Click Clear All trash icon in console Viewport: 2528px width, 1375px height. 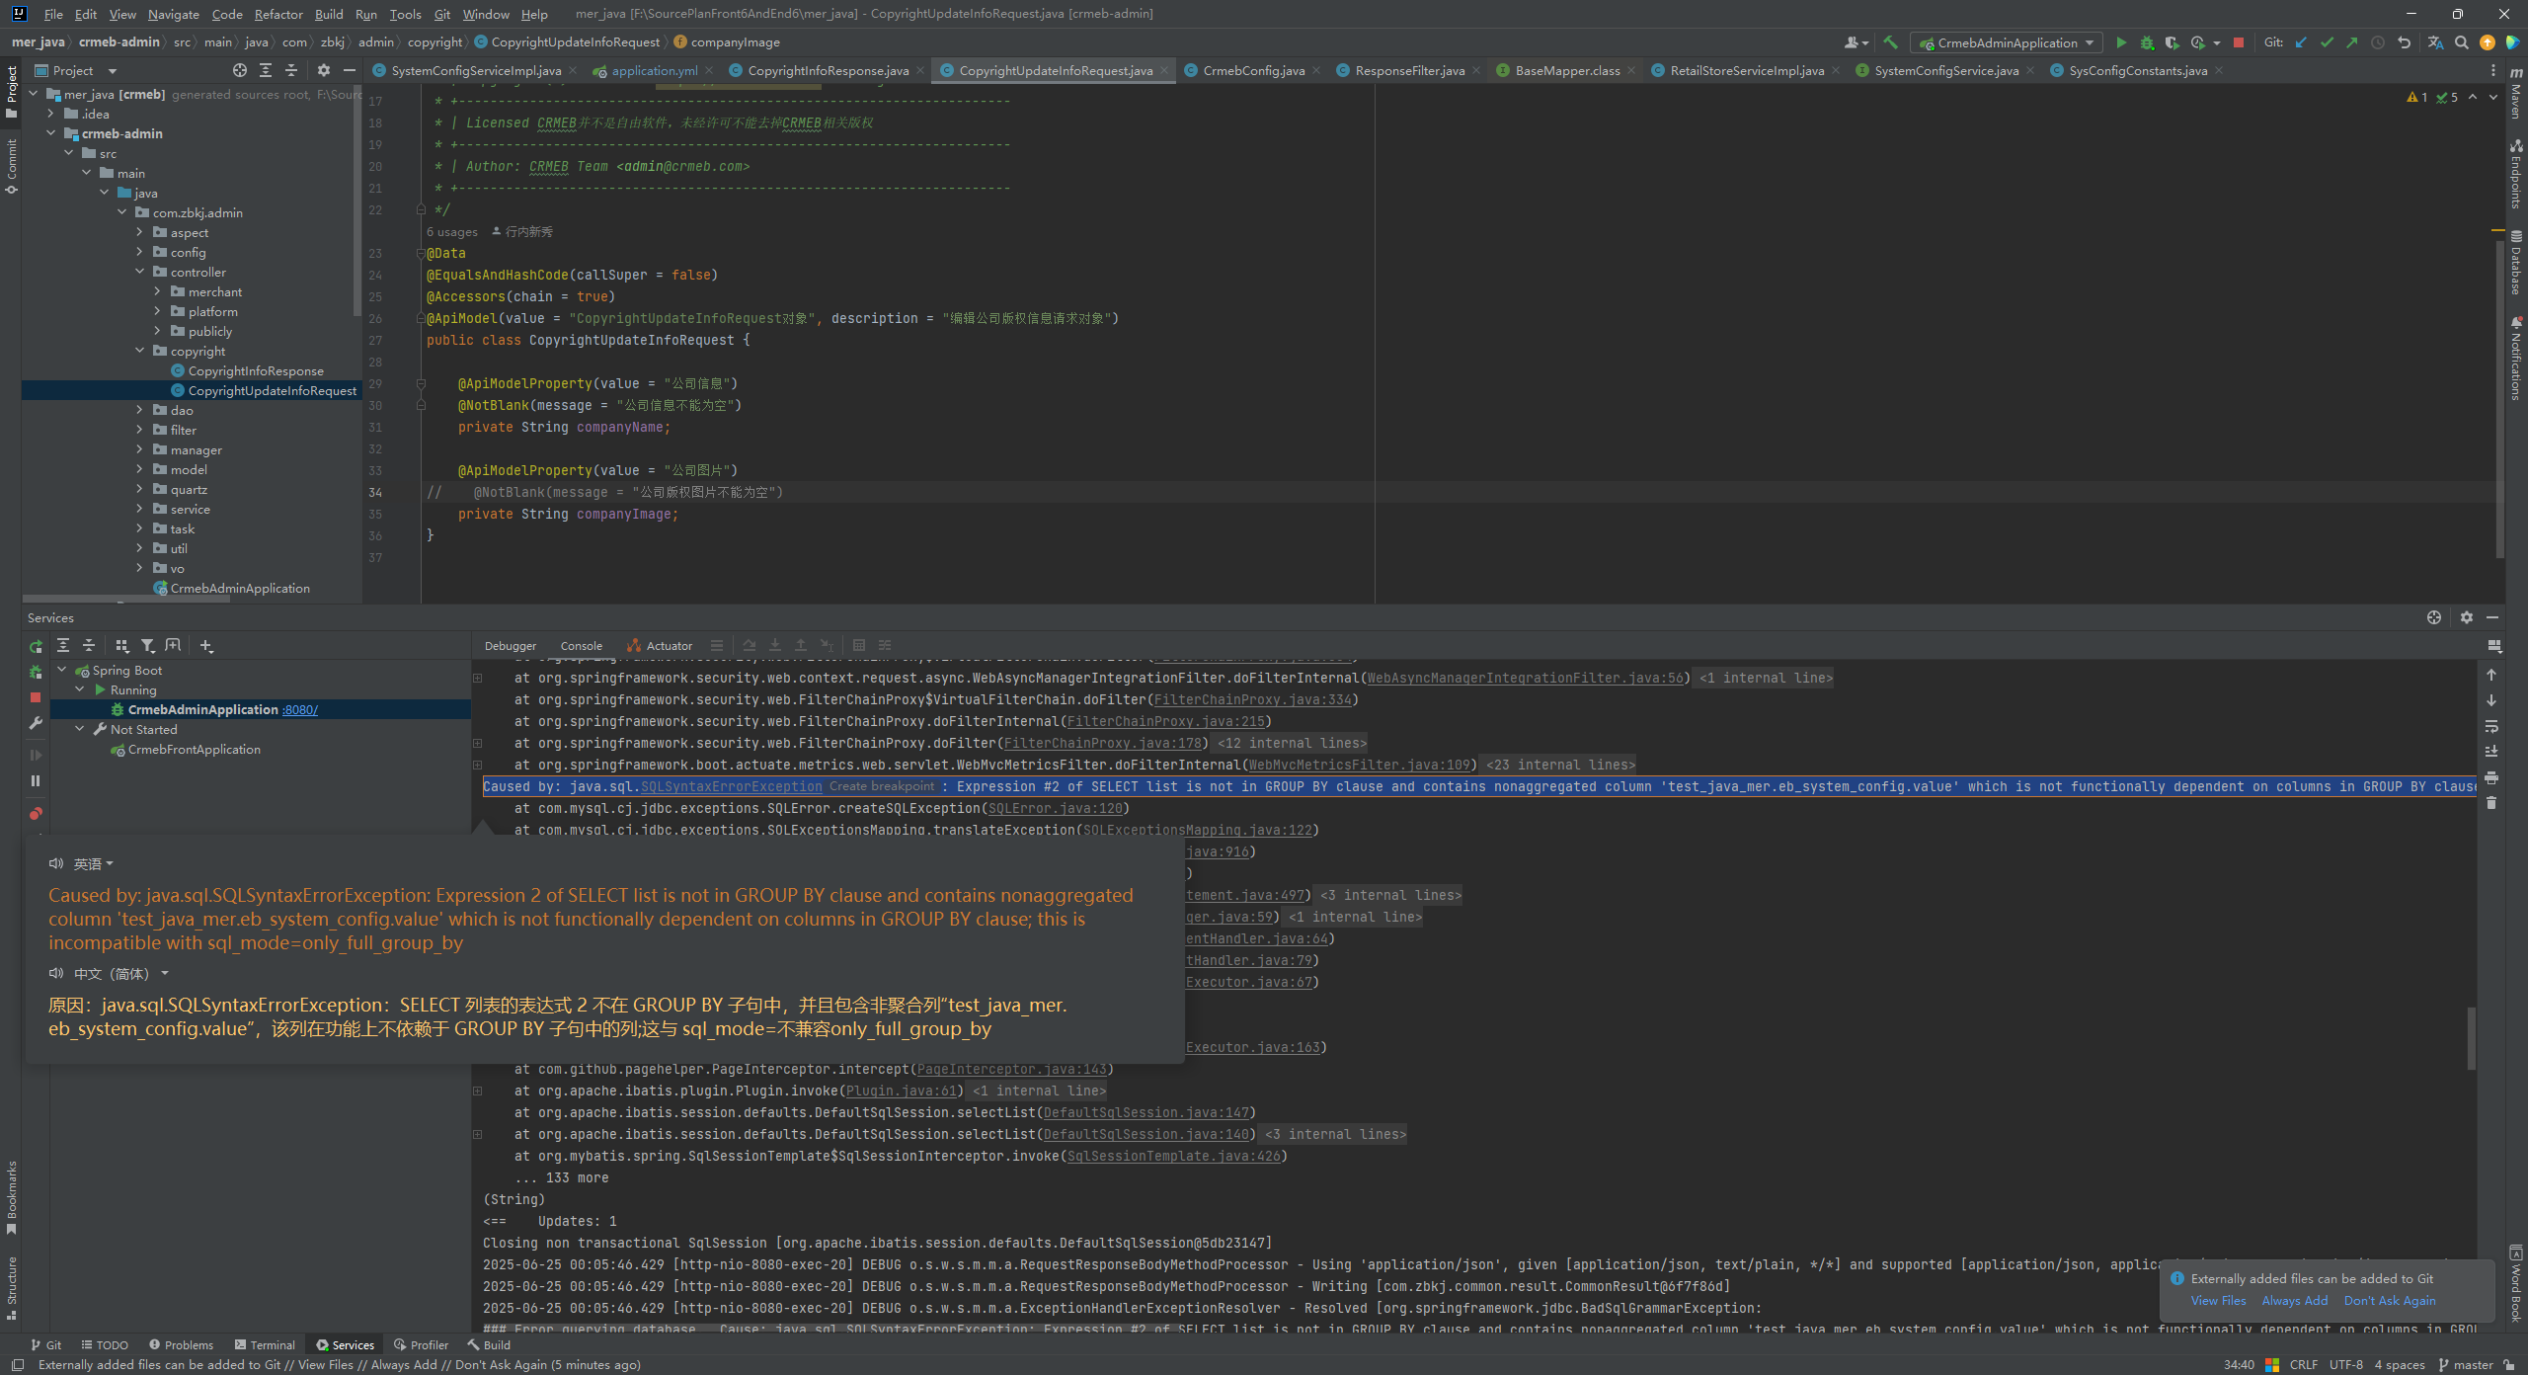click(x=2491, y=803)
